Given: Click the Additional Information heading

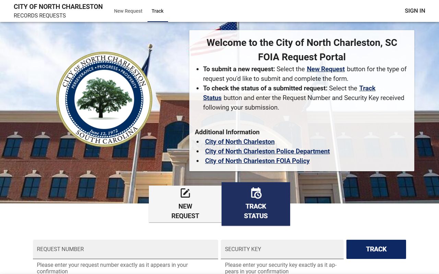Looking at the screenshot, I should coord(227,132).
